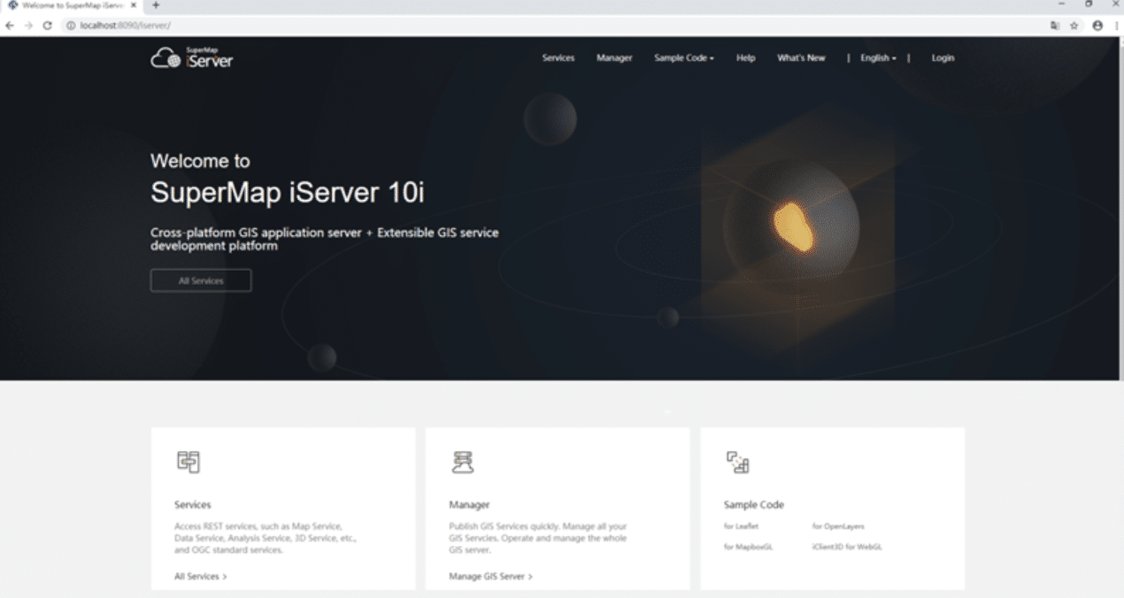Click the Services card icon
The height and width of the screenshot is (598, 1124).
click(188, 462)
